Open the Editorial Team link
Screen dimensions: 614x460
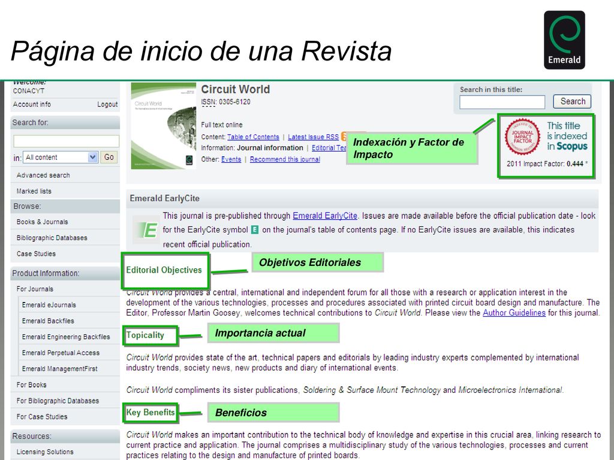coord(329,148)
